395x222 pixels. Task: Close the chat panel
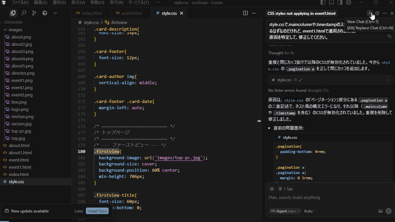[x=392, y=13]
